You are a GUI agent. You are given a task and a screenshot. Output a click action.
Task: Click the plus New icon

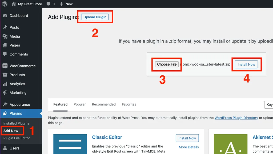click(61, 4)
